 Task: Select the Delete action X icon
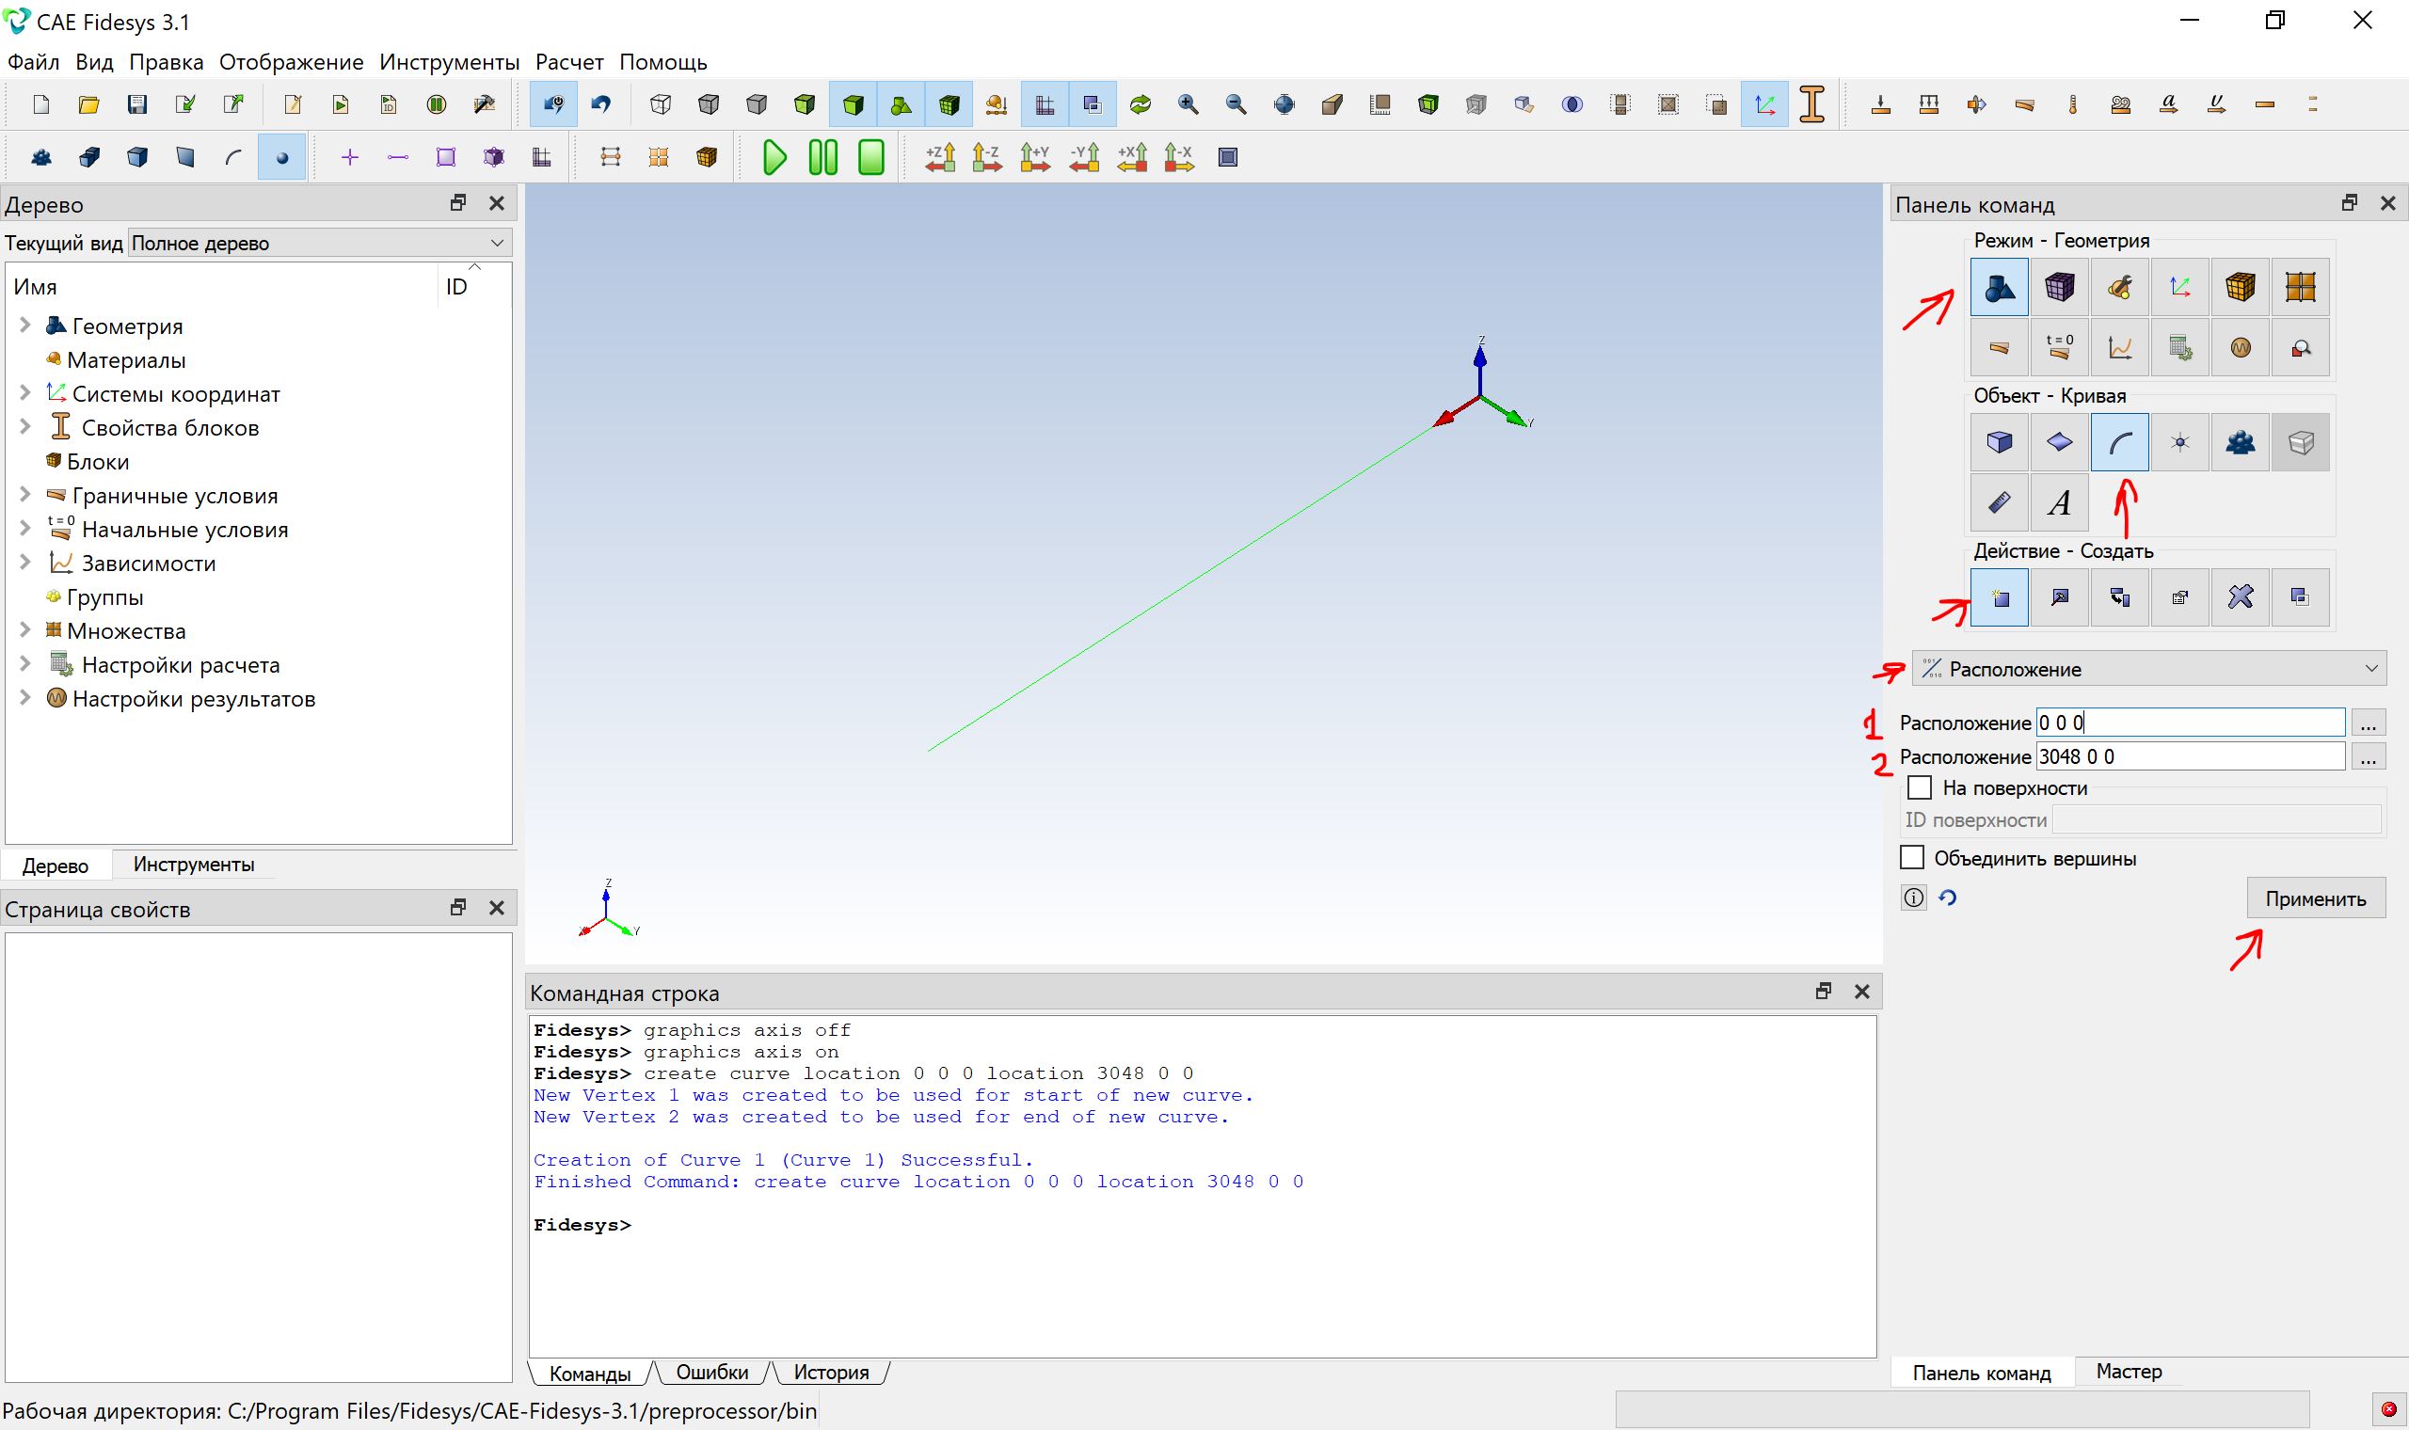[x=2241, y=597]
